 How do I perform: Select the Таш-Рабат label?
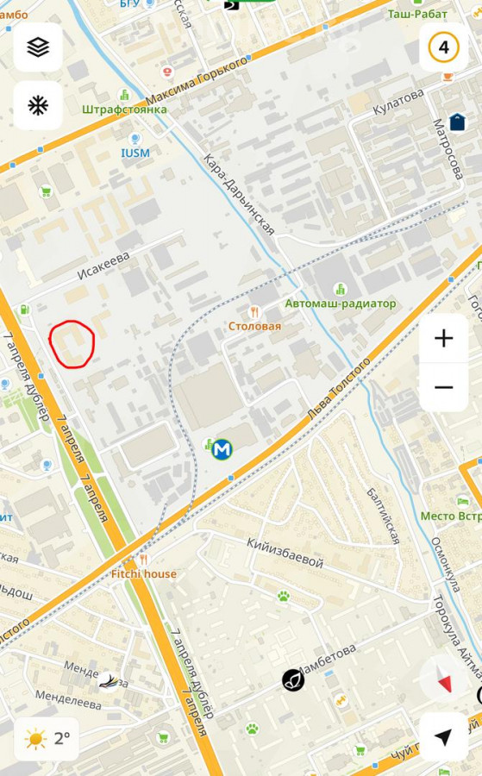417,14
